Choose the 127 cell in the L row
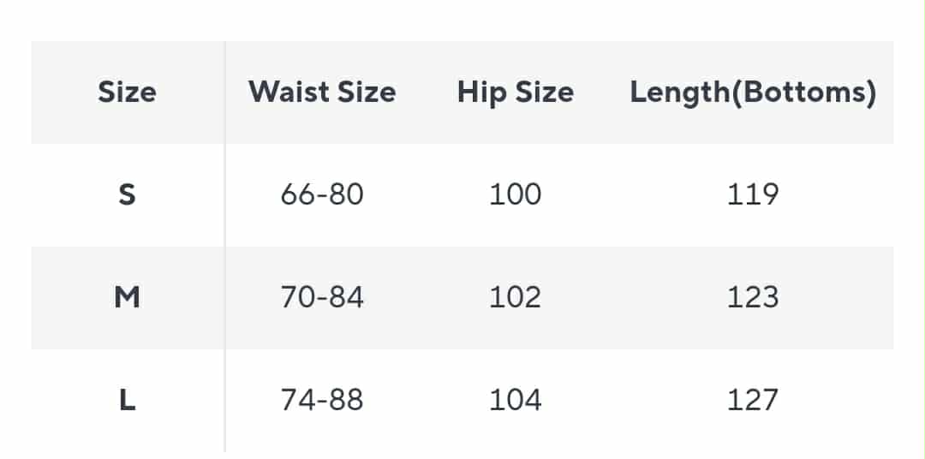The width and height of the screenshot is (925, 459). [753, 400]
